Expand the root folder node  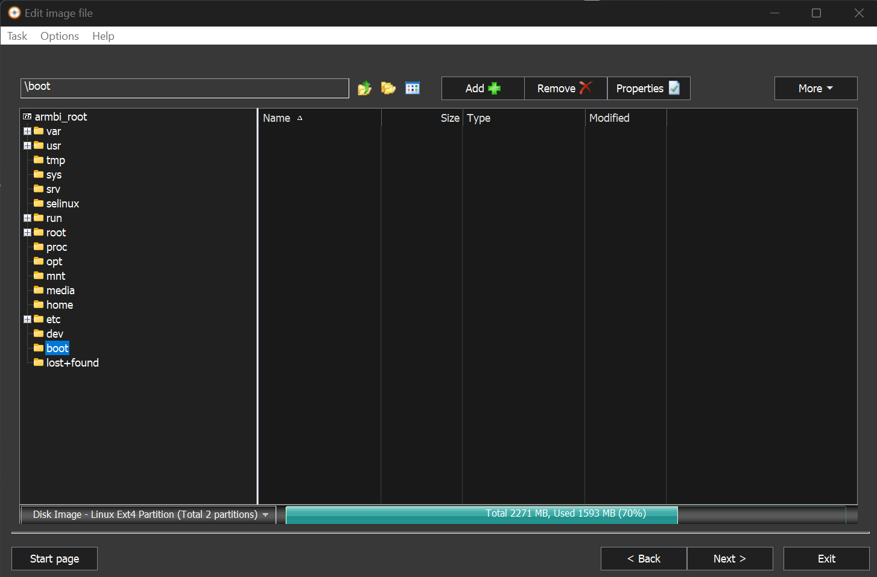click(x=27, y=232)
